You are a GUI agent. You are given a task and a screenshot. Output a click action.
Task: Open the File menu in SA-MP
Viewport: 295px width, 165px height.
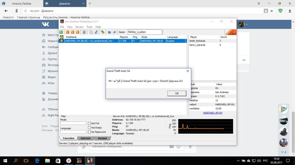[62, 27]
